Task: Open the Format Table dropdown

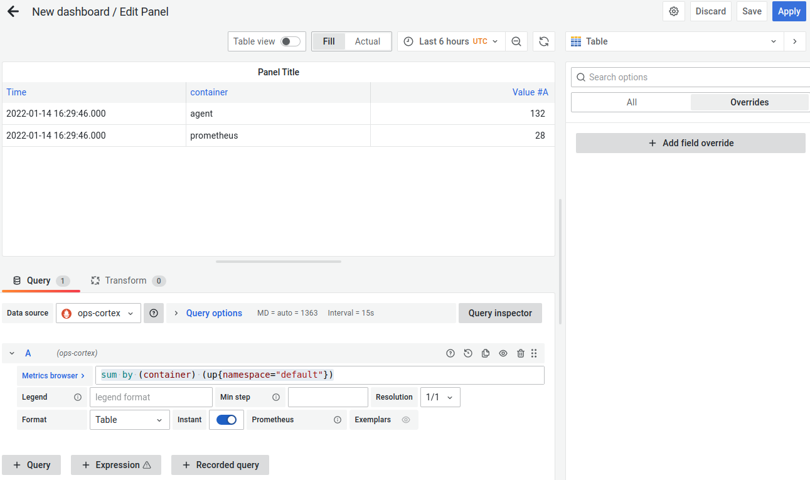Action: (130, 420)
